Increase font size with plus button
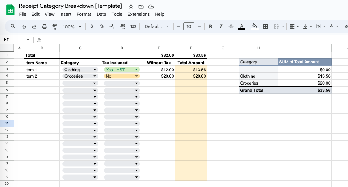The height and width of the screenshot is (187, 348). [199, 26]
